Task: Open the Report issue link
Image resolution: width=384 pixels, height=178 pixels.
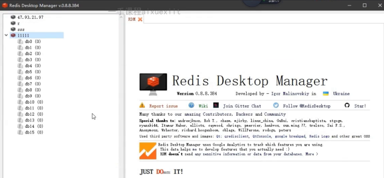Action: pyautogui.click(x=163, y=106)
